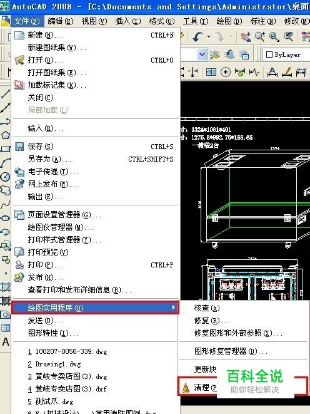Select 清理(P) submenu entry

(242, 387)
